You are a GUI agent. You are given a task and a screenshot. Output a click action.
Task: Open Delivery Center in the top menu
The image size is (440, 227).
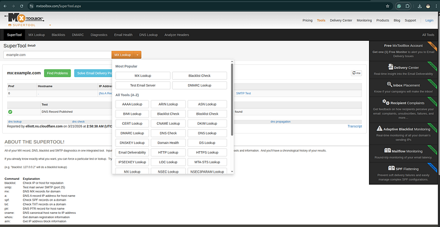pyautogui.click(x=341, y=20)
